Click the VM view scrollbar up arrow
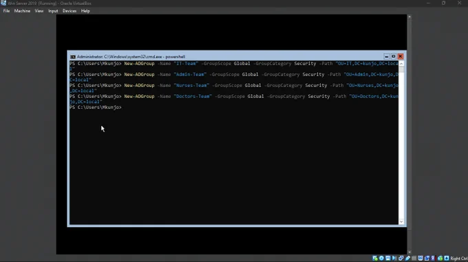This screenshot has height=262, width=468. click(x=409, y=17)
